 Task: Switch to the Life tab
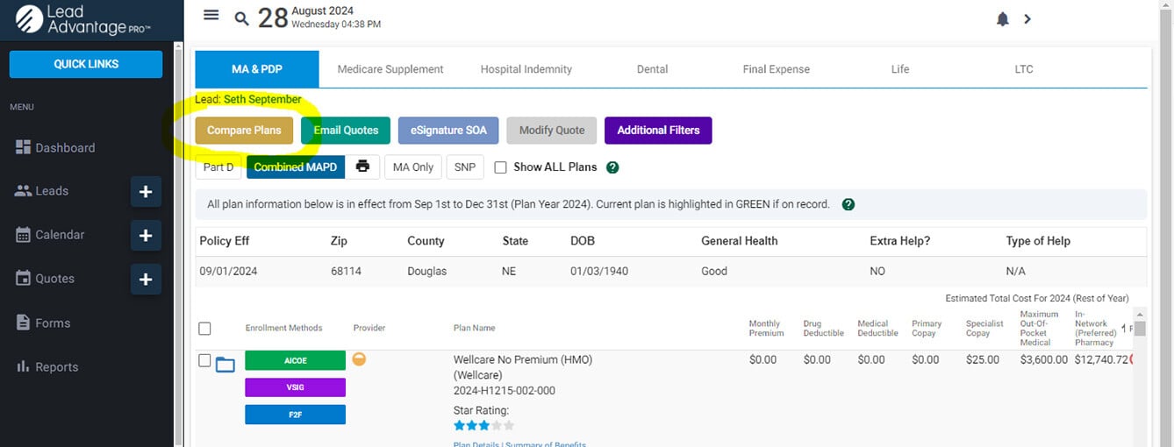pos(900,69)
